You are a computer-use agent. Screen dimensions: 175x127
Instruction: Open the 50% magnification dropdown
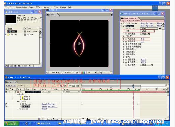[x=54, y=72]
